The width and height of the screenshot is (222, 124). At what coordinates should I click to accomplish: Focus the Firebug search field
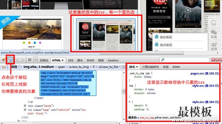click(x=184, y=60)
